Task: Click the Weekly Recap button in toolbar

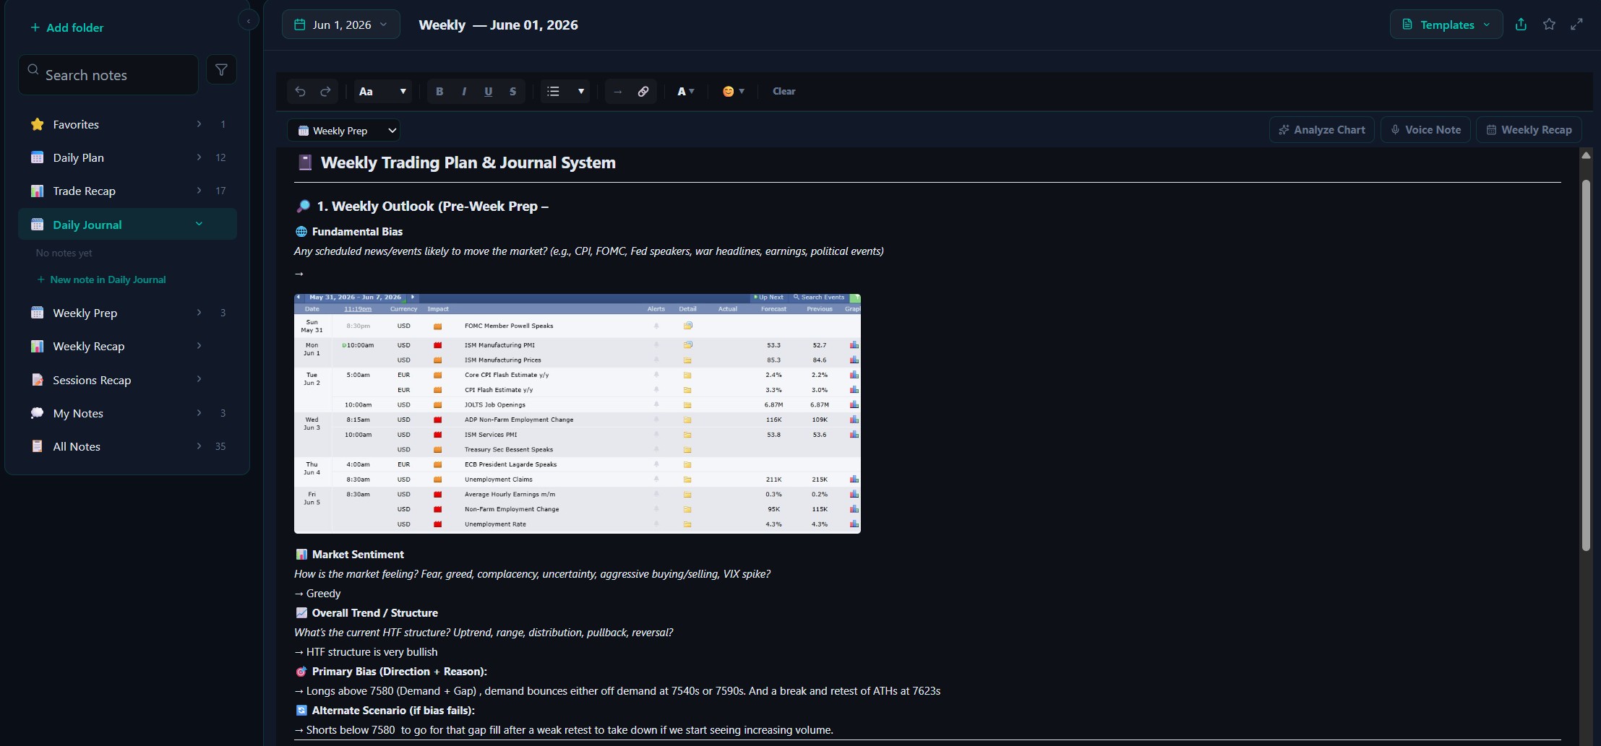Action: 1529,130
